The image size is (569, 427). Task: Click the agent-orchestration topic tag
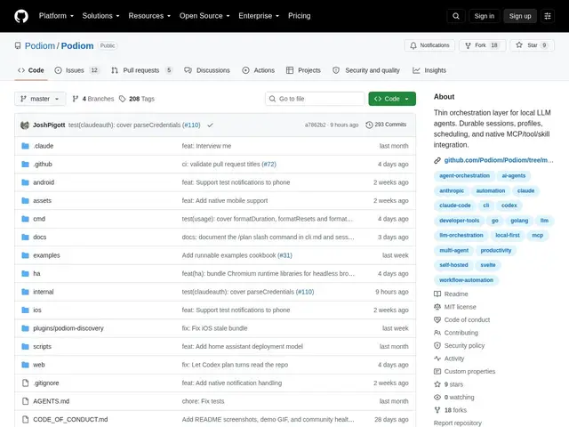point(464,176)
